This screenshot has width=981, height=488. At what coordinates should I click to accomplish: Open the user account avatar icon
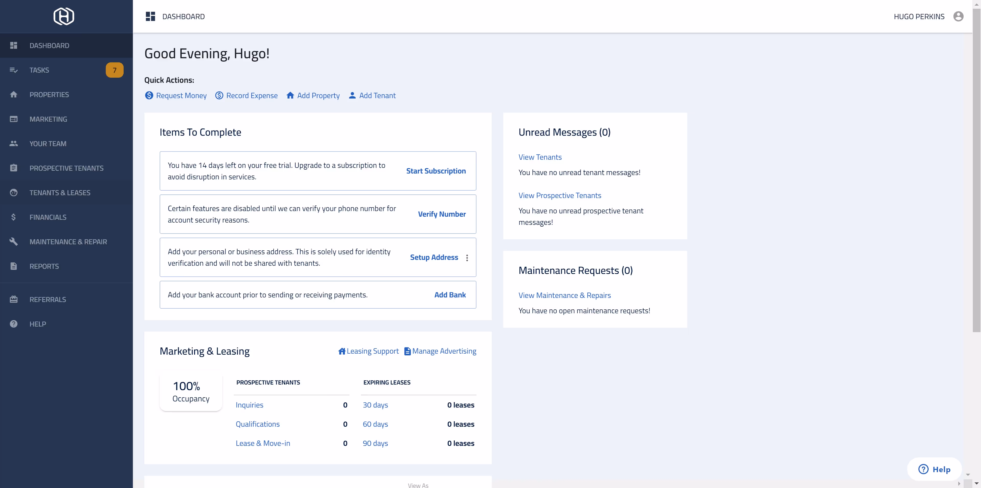pos(958,16)
